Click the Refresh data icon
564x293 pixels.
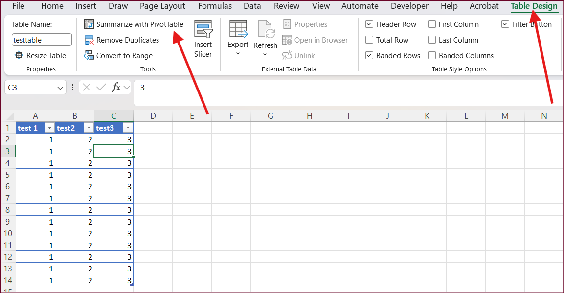pyautogui.click(x=266, y=29)
